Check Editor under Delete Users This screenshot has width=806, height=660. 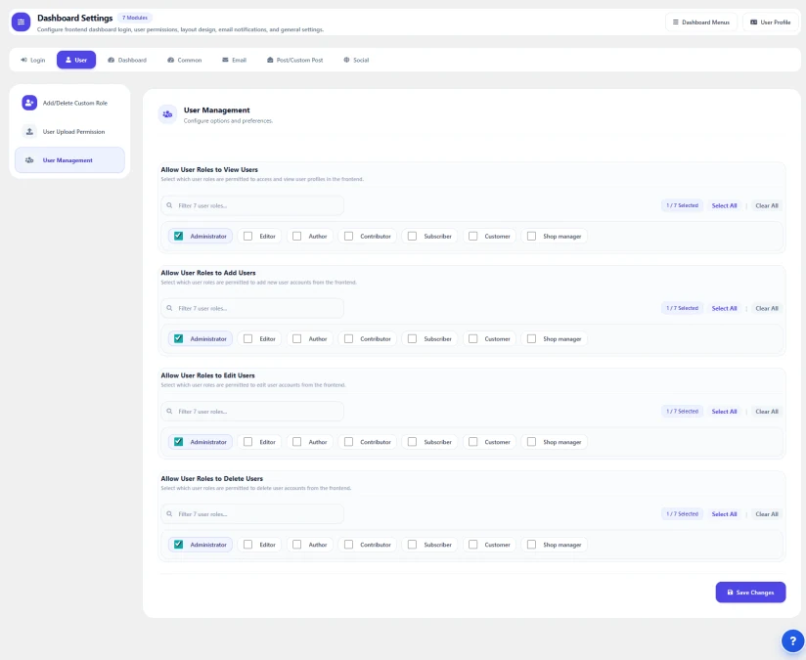(247, 545)
